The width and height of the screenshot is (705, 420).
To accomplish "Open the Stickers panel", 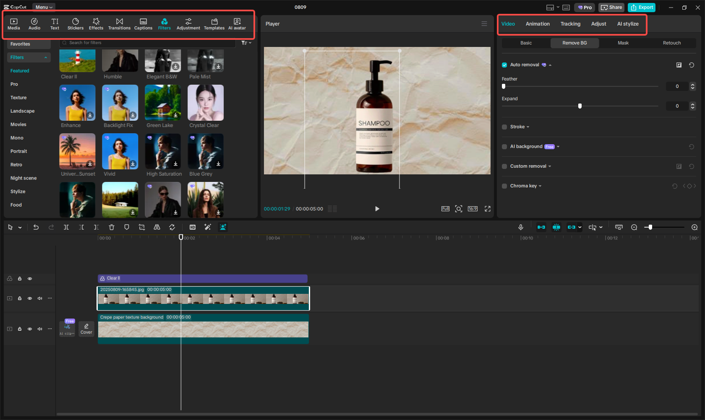I will click(76, 24).
